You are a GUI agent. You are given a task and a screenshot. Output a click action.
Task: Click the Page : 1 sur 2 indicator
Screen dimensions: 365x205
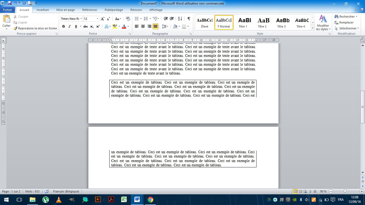tap(11, 191)
